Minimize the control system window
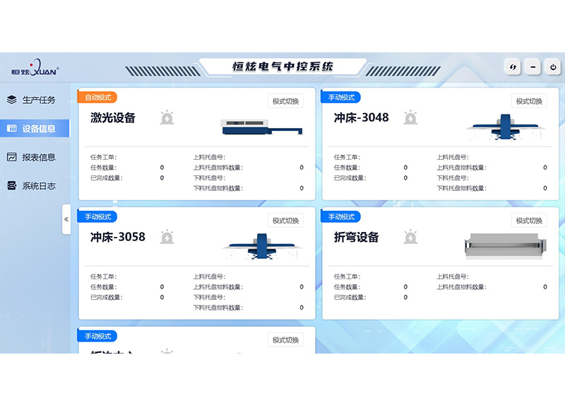565x396 pixels. click(533, 67)
